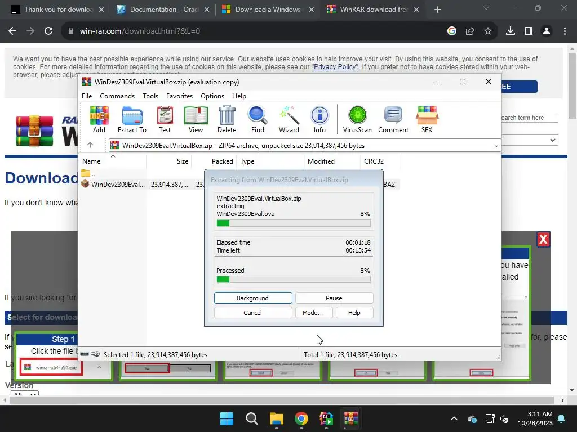Open taskbar Search icon
The width and height of the screenshot is (577, 432).
tap(252, 418)
